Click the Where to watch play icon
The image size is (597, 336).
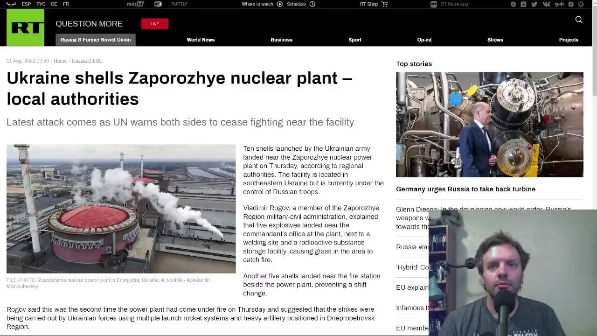[x=280, y=4]
